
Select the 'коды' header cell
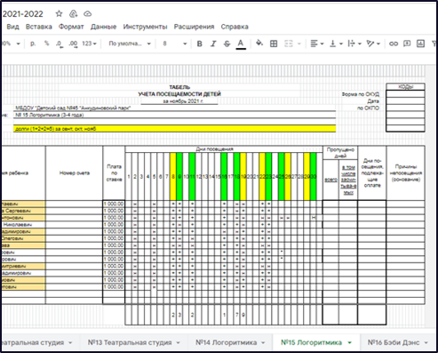405,87
